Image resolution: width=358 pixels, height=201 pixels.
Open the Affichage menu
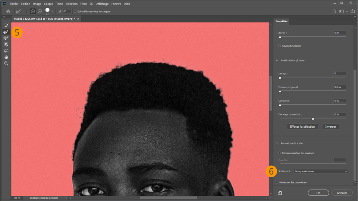102,4
